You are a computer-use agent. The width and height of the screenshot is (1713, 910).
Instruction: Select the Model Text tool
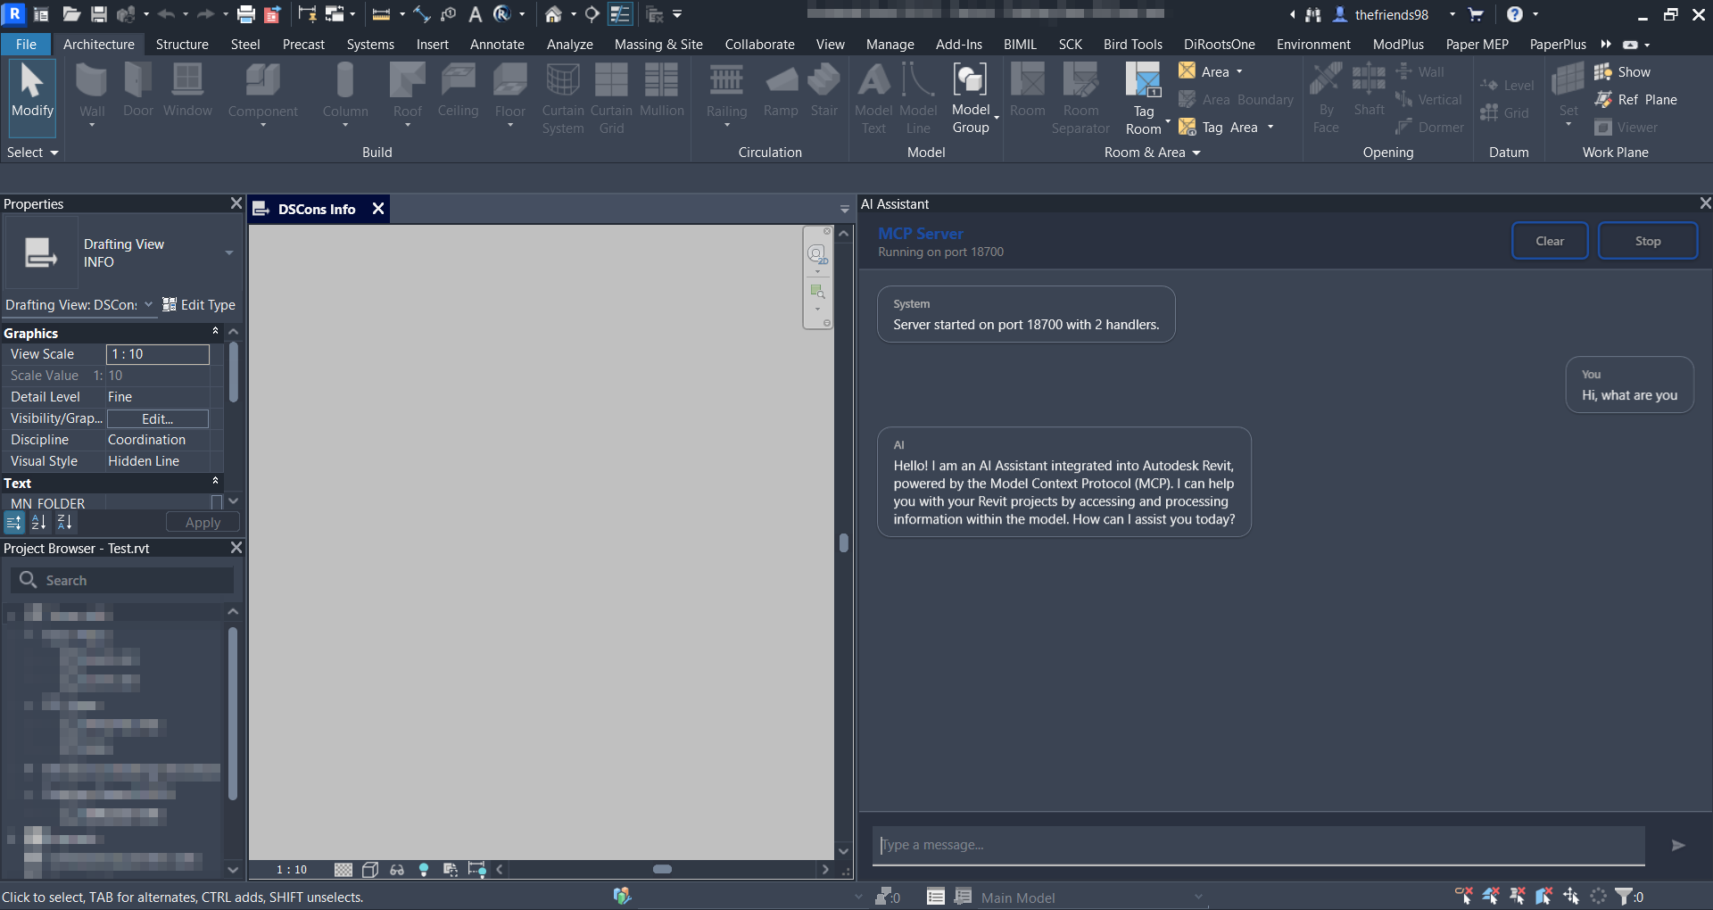(x=873, y=98)
